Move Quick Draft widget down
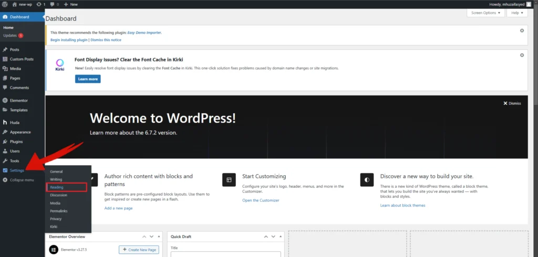538x257 pixels. tap(273, 237)
